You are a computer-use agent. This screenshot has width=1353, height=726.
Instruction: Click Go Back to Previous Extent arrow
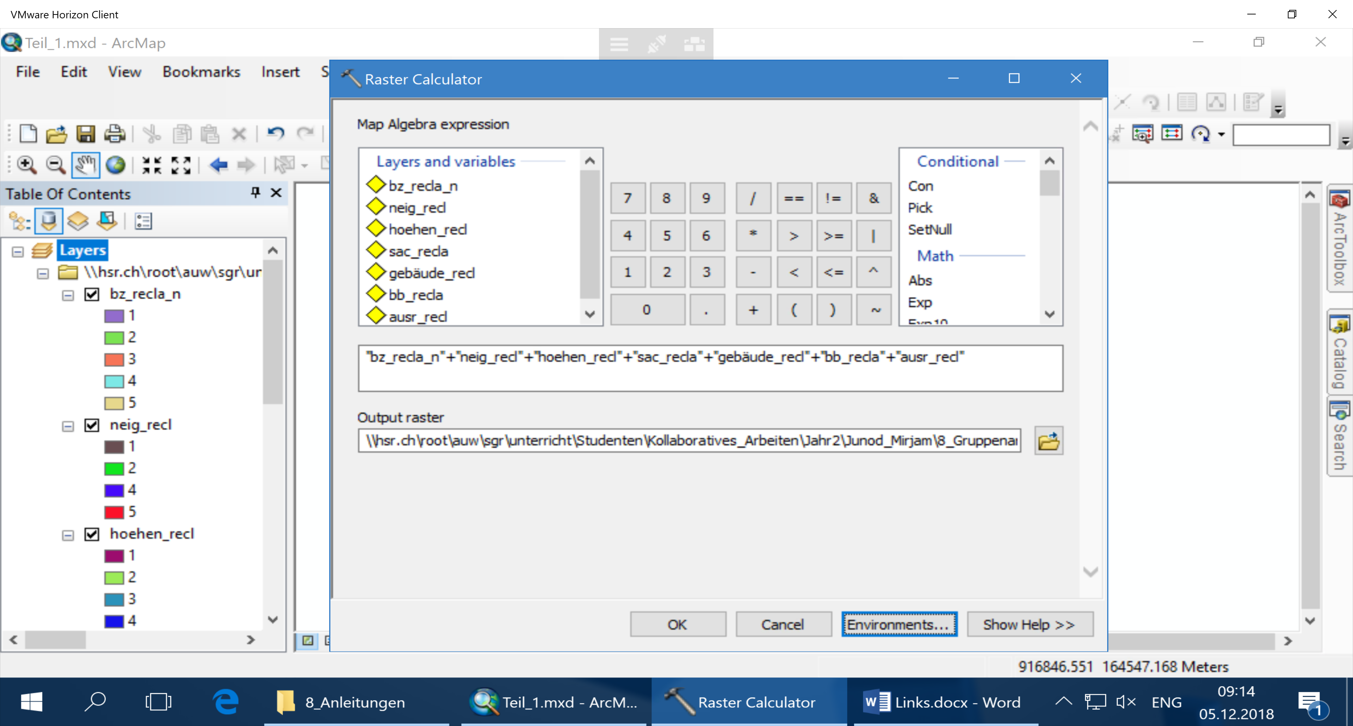point(218,165)
